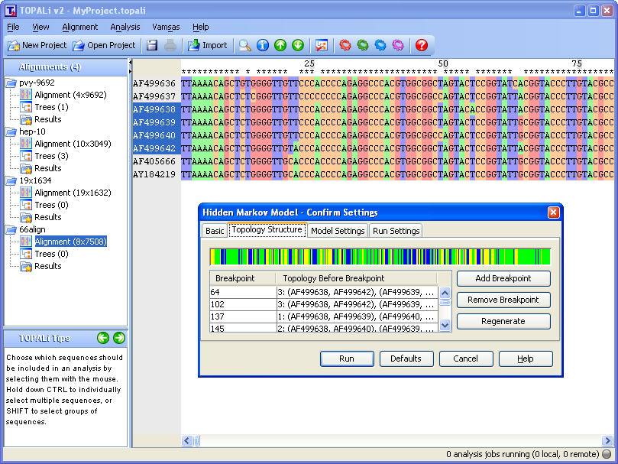Viewport: 618px width, 464px height.
Task: Show next tip with right green arrow
Action: pyautogui.click(x=119, y=338)
